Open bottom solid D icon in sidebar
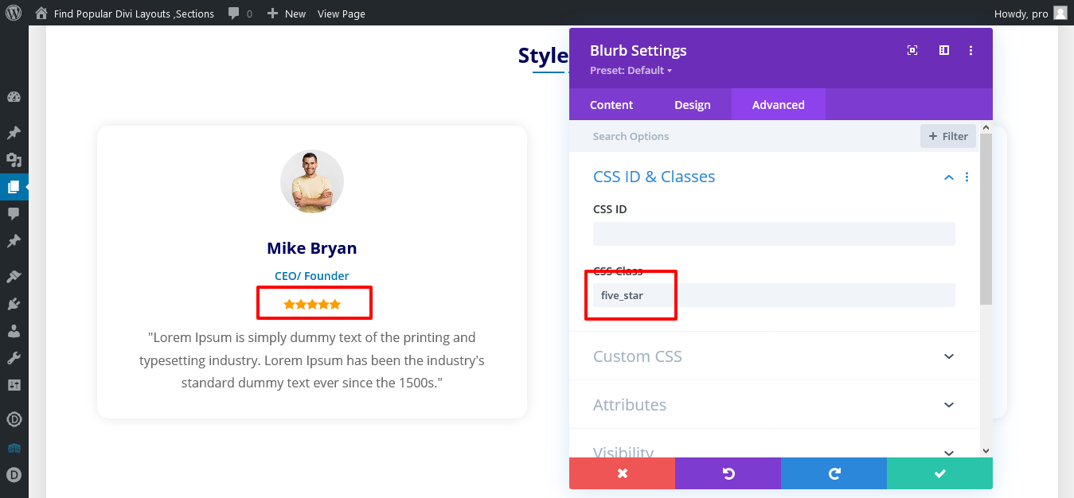The width and height of the screenshot is (1074, 498). (x=14, y=475)
